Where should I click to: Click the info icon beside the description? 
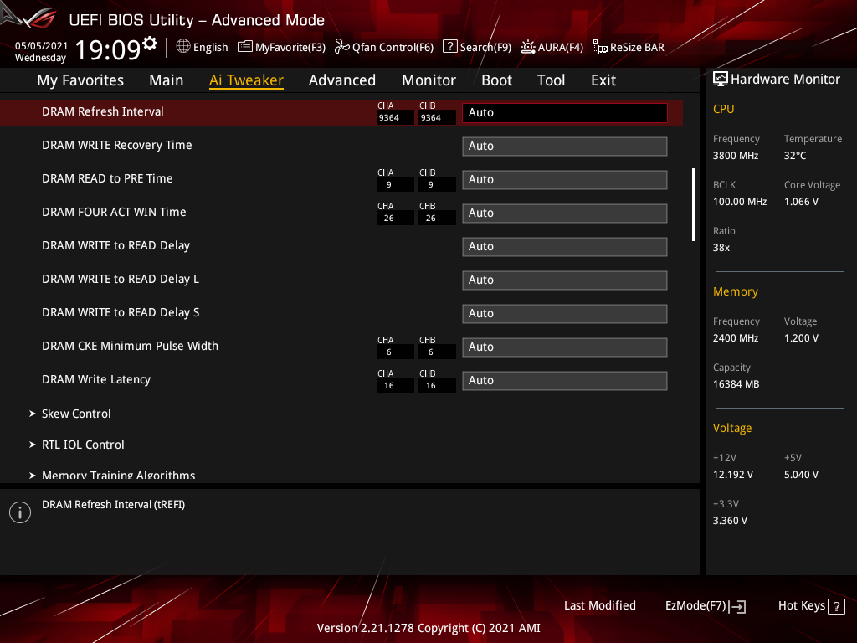(20, 512)
